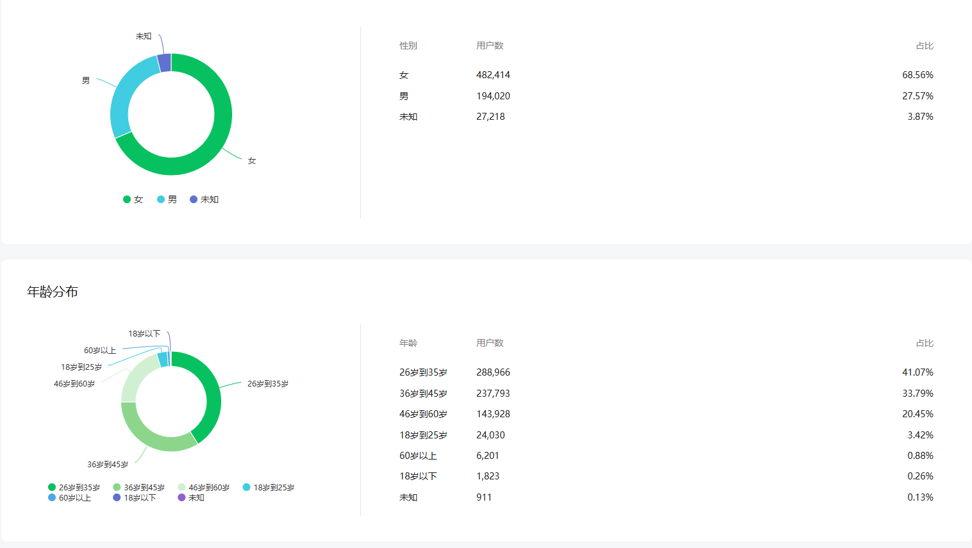The image size is (972, 548).
Task: Click the 年龄分布 section title
Action: (x=53, y=292)
